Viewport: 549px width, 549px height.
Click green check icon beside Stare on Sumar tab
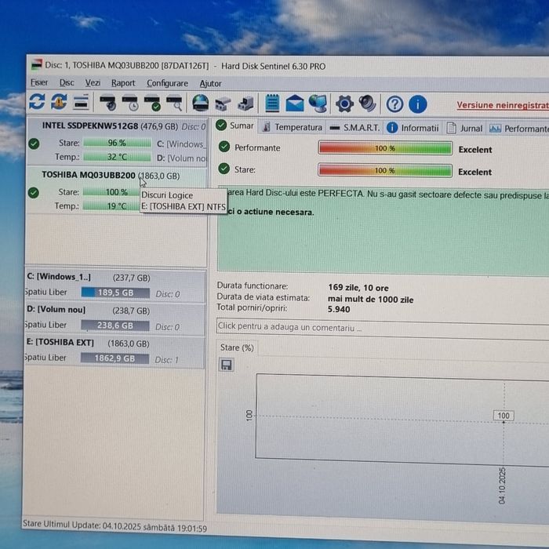click(224, 169)
